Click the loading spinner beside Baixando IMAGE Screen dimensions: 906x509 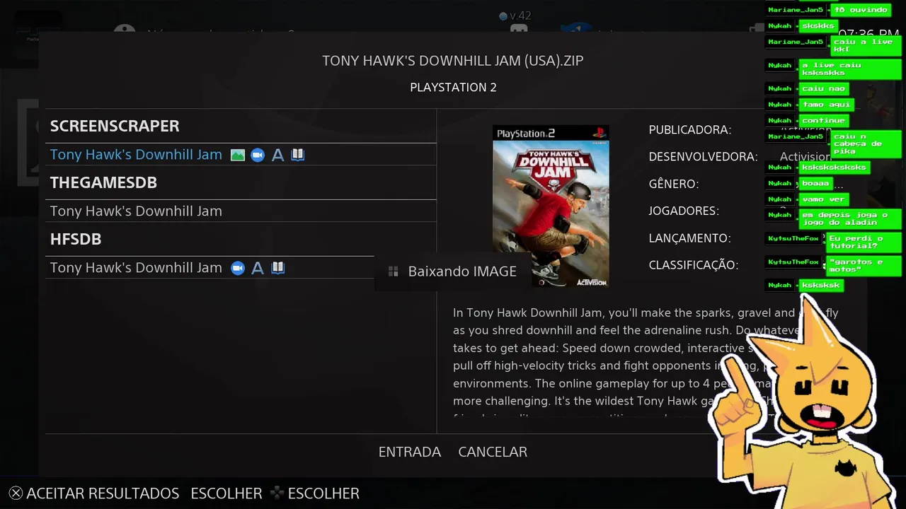394,271
